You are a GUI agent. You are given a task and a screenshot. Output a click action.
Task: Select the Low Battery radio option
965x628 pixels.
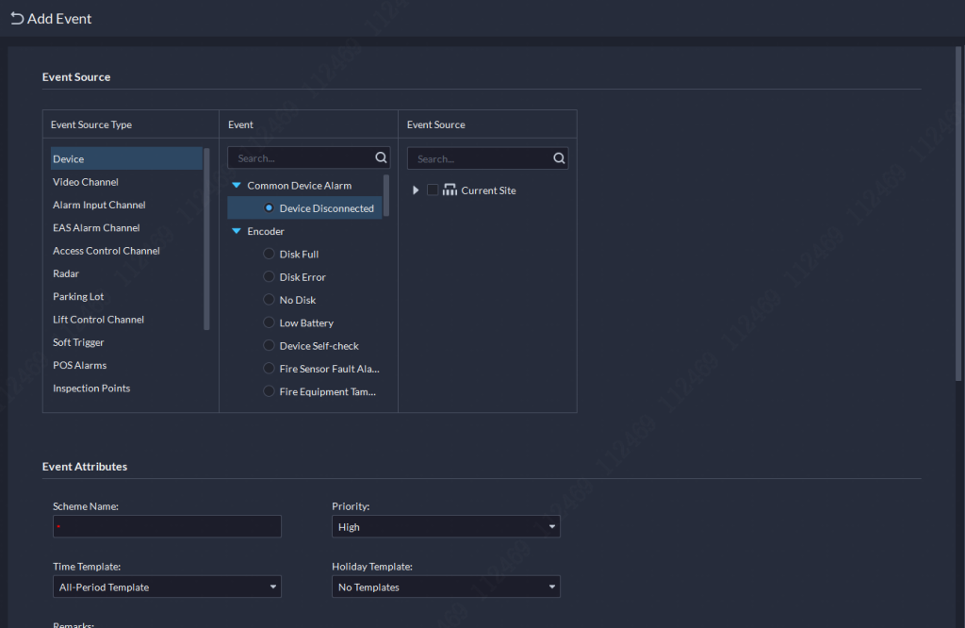269,323
